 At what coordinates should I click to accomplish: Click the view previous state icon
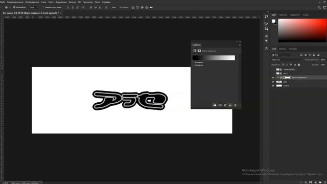click(220, 105)
